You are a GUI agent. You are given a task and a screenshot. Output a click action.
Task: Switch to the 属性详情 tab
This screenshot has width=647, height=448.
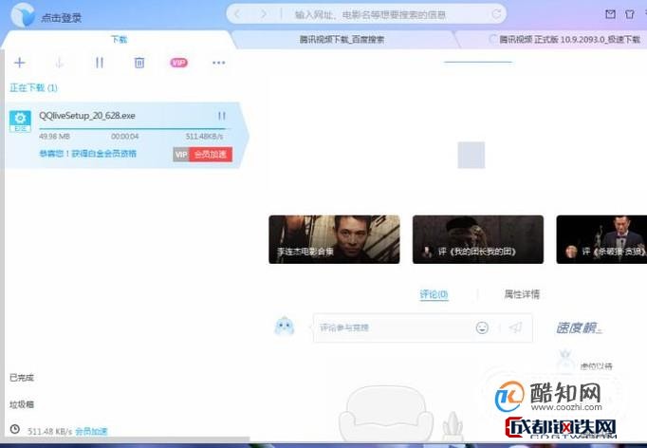pos(522,294)
